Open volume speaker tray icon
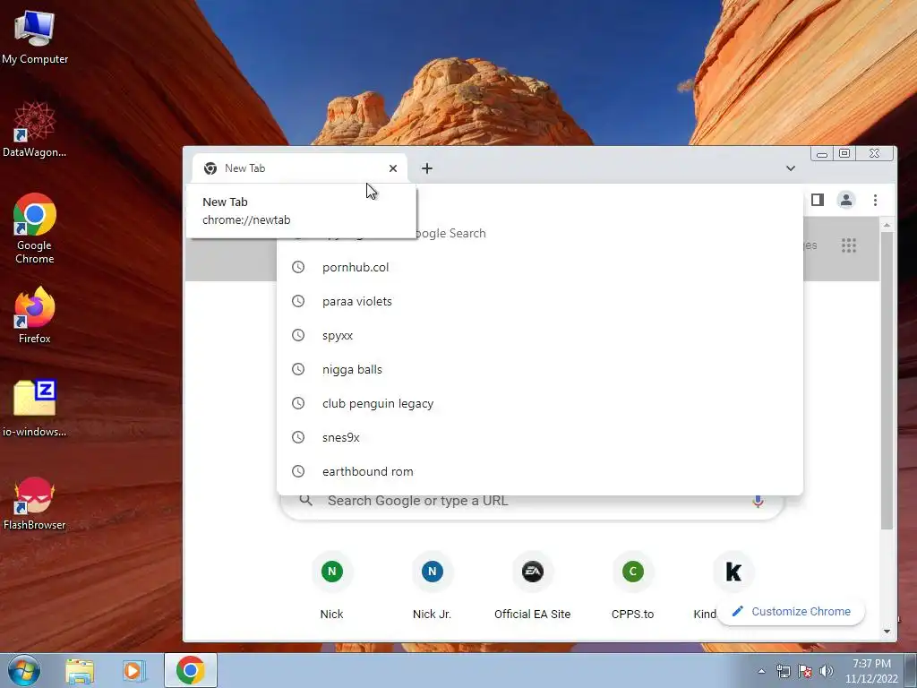Screen dimensions: 917x688 tap(827, 671)
